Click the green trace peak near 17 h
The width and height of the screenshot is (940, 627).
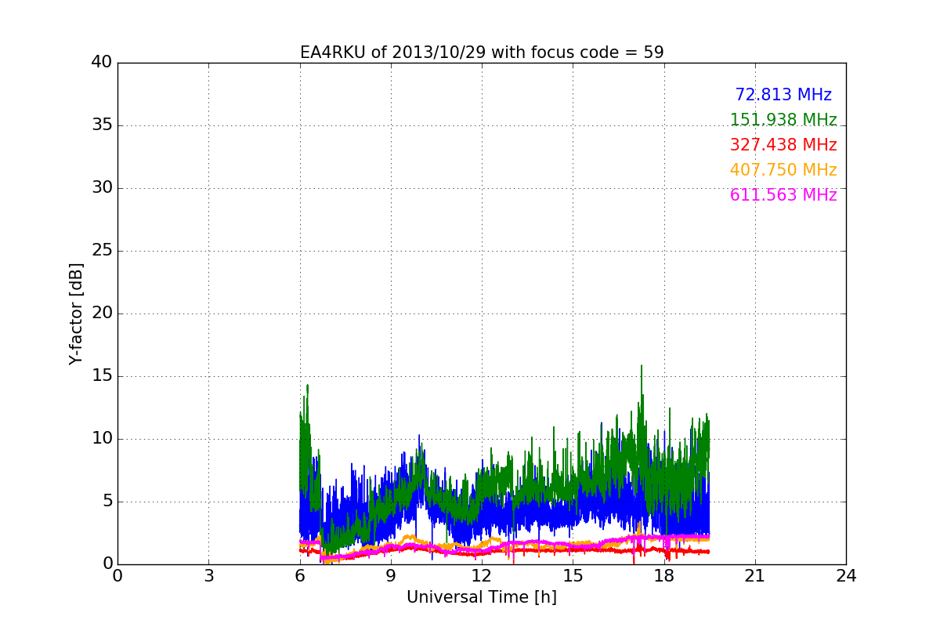pos(642,367)
